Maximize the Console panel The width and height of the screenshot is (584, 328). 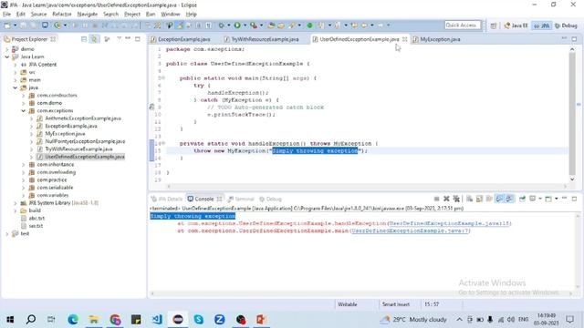coord(574,199)
